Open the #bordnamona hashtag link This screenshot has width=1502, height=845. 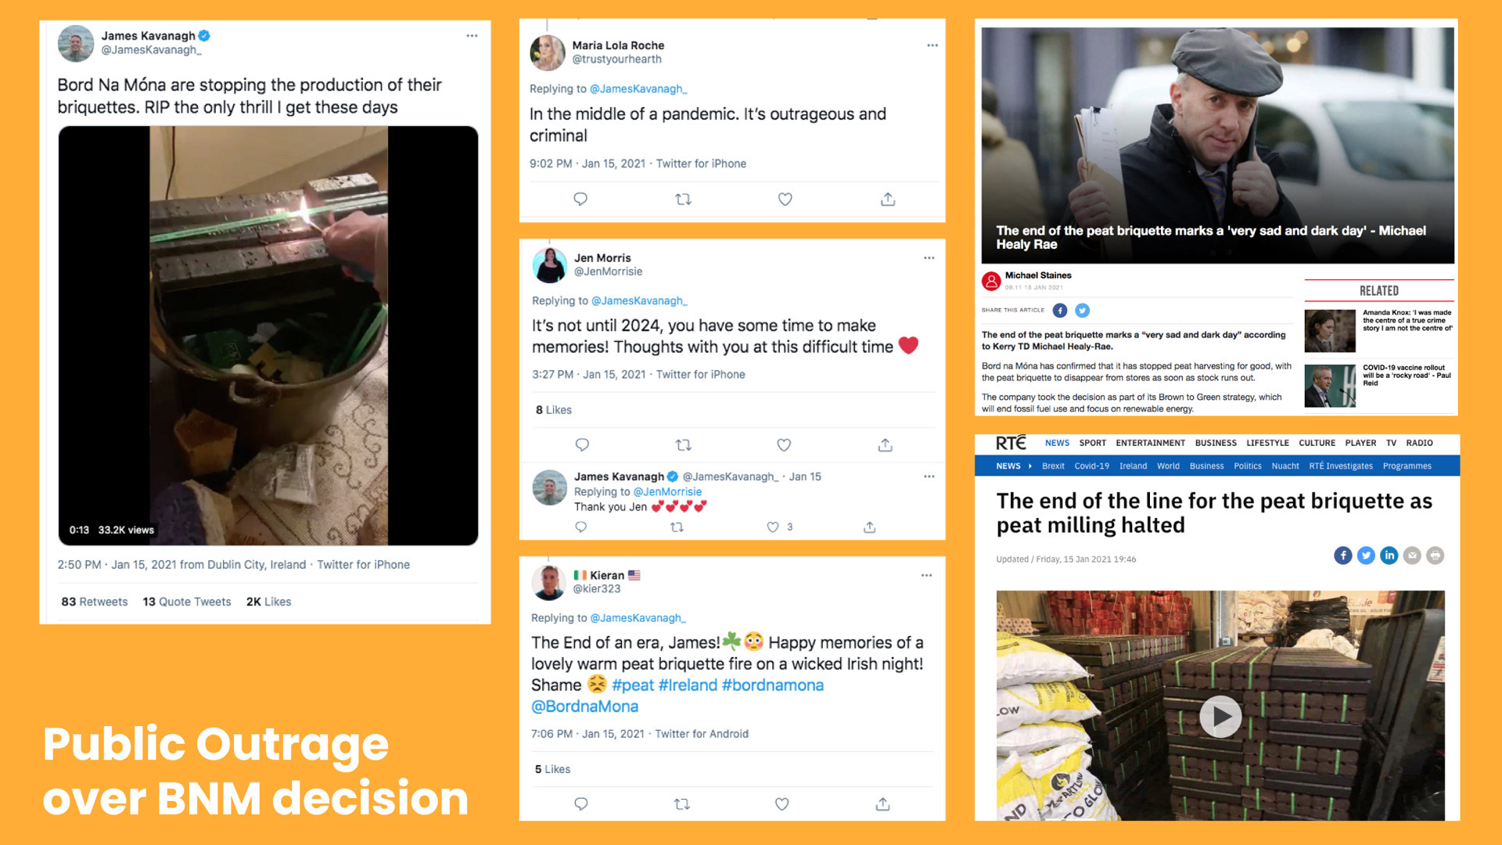click(x=772, y=685)
